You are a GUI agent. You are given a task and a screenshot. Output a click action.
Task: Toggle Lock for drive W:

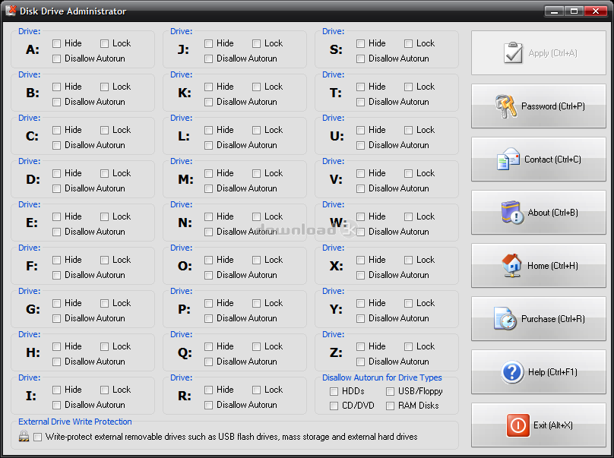408,217
